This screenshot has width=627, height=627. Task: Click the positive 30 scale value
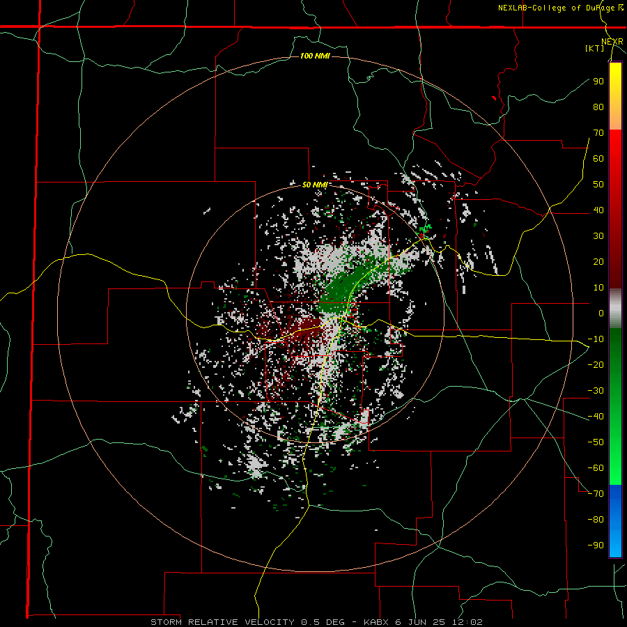(x=598, y=236)
